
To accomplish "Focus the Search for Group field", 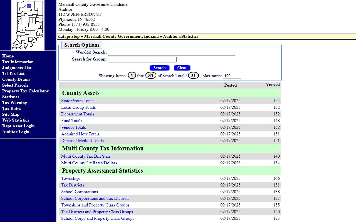I will coord(142,60).
